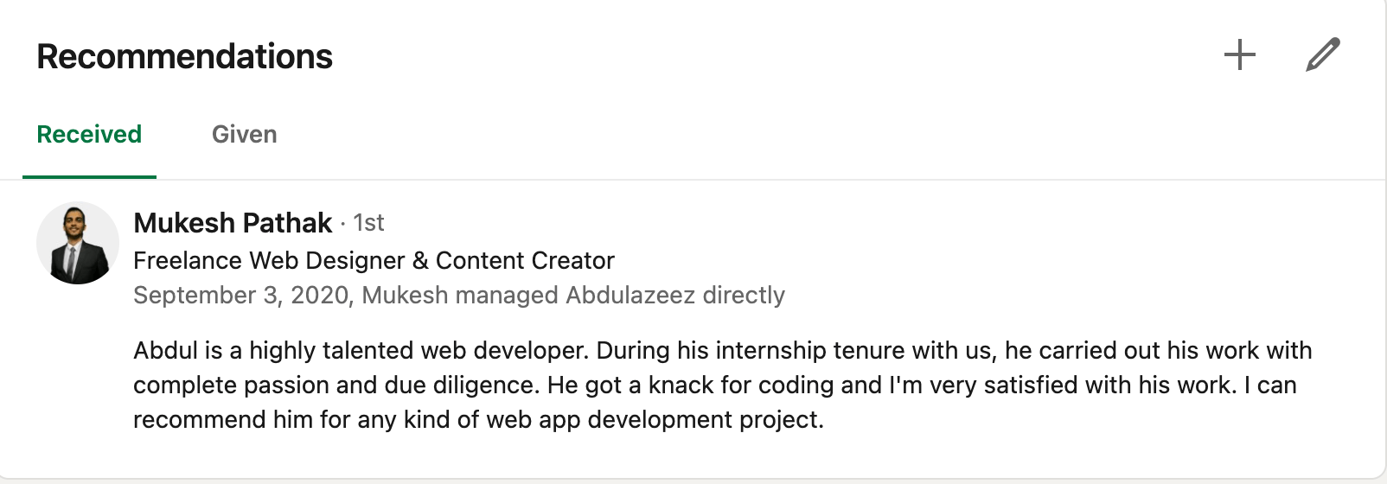The width and height of the screenshot is (1387, 484).
Task: Click the phrase 'web app development project'
Action: [x=653, y=420]
